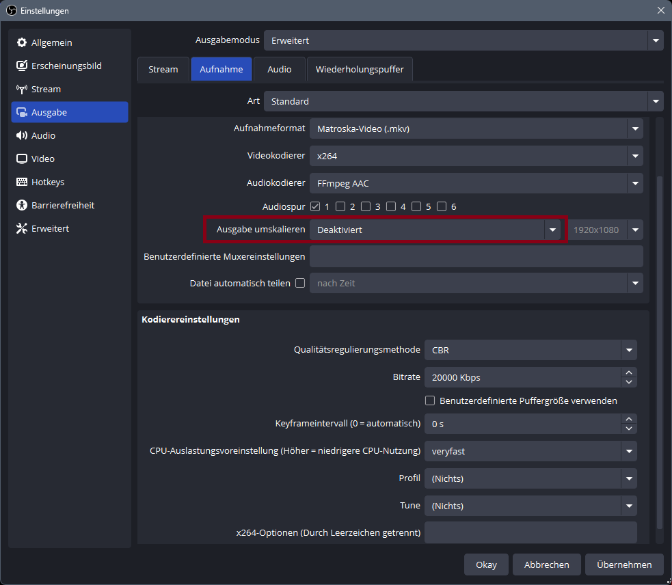The width and height of the screenshot is (672, 585).
Task: Open the Audiokodierer dropdown
Action: [476, 183]
